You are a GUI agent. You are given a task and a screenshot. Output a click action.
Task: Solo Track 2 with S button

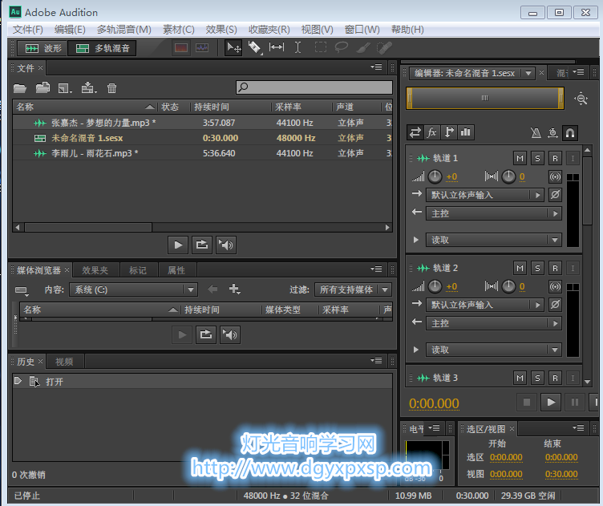click(x=537, y=269)
